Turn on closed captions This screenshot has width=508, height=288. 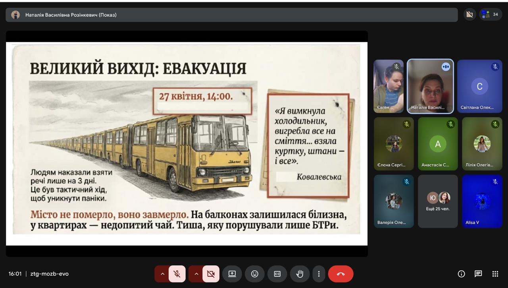point(277,274)
